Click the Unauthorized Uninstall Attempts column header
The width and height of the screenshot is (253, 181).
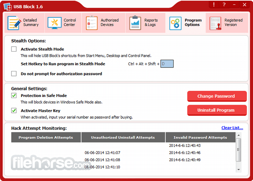tap(123, 137)
